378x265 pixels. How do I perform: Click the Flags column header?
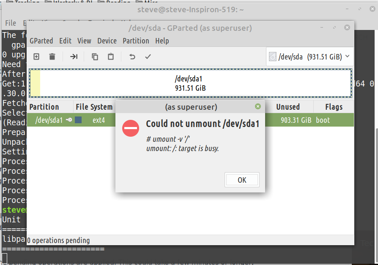point(334,107)
